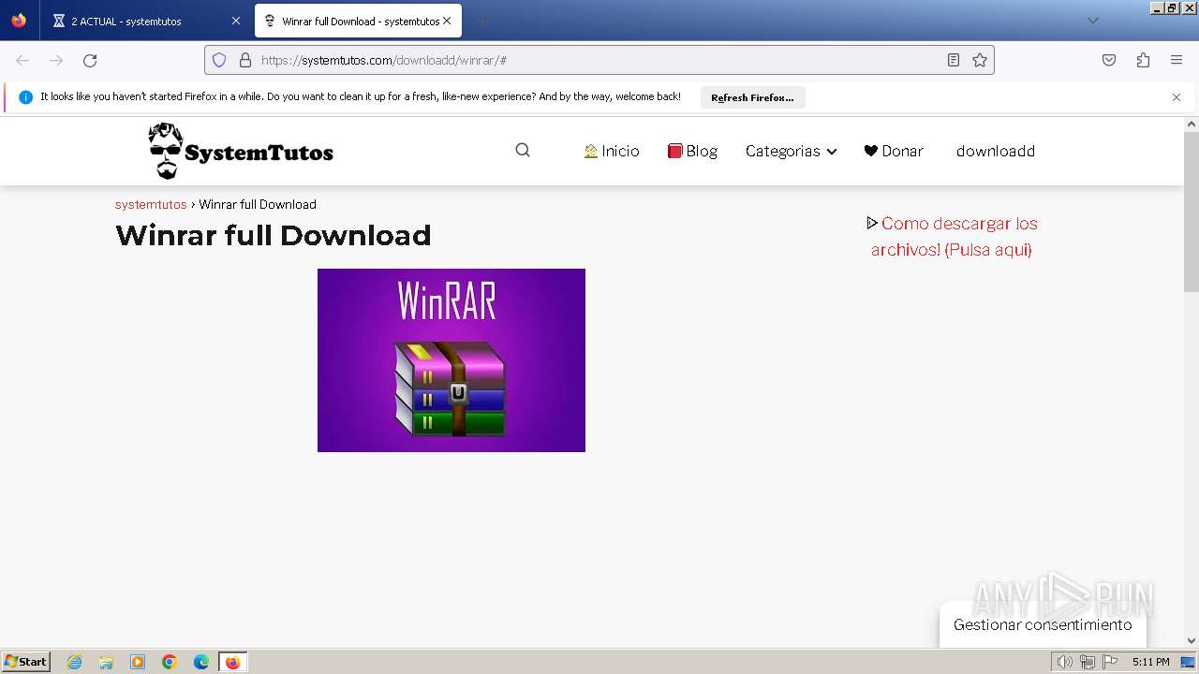Select the active Firefox taskbar button
This screenshot has height=674, width=1199.
[232, 662]
